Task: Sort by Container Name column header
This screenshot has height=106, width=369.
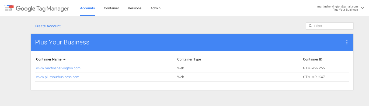Action: [x=49, y=59]
